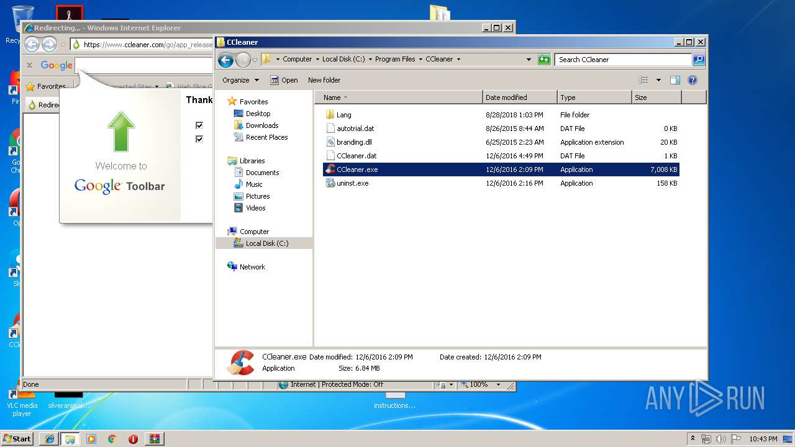Click the folder icon in Explorer address bar
The height and width of the screenshot is (447, 795).
[266, 60]
